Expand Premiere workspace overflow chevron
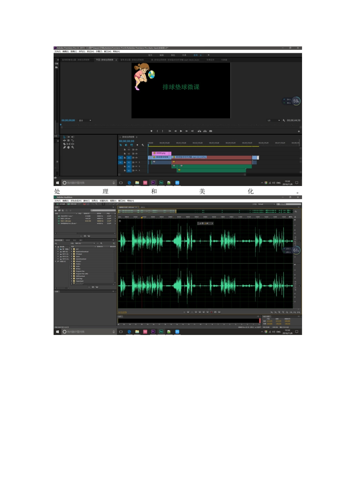Image resolution: width=356 pixels, height=503 pixels. tap(208, 55)
